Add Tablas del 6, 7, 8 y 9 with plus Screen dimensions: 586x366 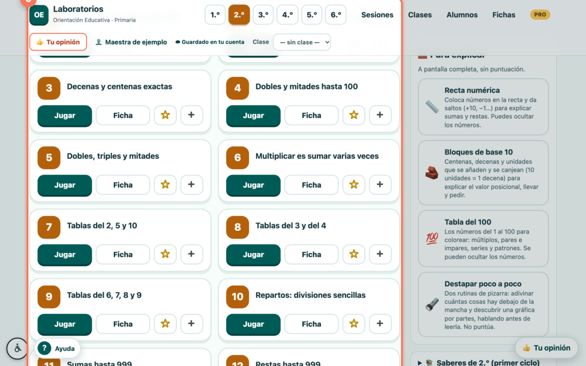192,323
